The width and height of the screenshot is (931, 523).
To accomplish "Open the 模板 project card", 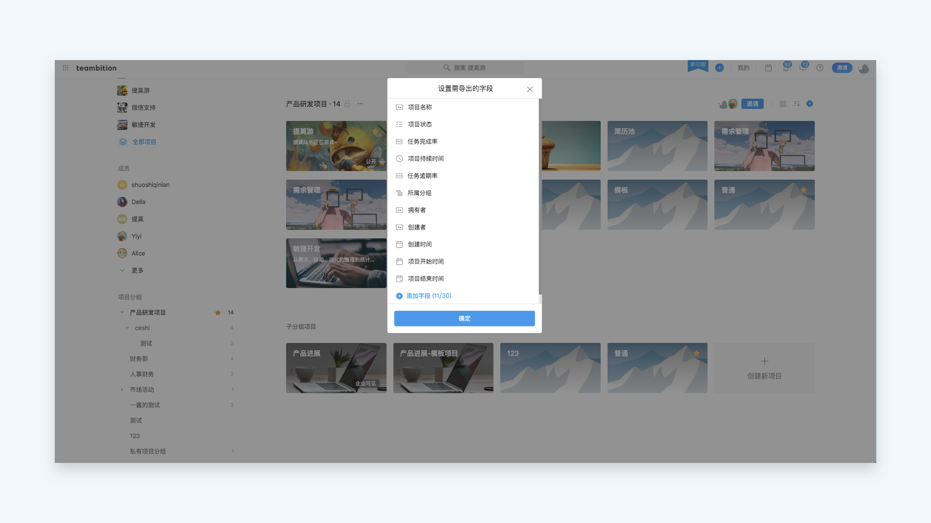I will [x=657, y=204].
